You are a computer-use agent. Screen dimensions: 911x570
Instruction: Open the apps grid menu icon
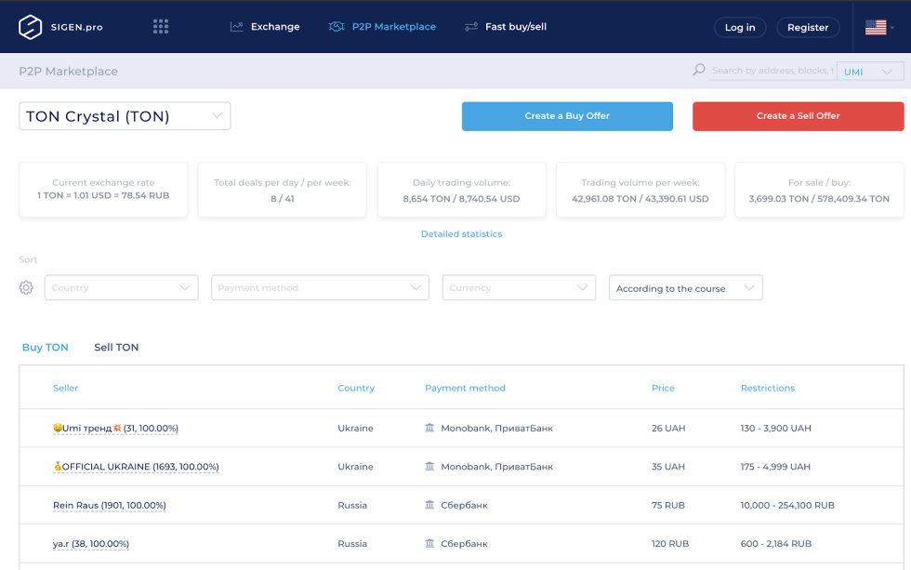(x=161, y=27)
